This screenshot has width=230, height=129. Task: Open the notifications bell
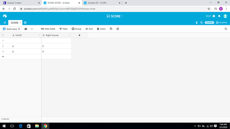click(219, 16)
